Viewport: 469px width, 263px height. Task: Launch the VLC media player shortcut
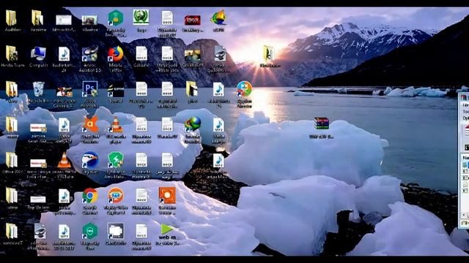116,125
